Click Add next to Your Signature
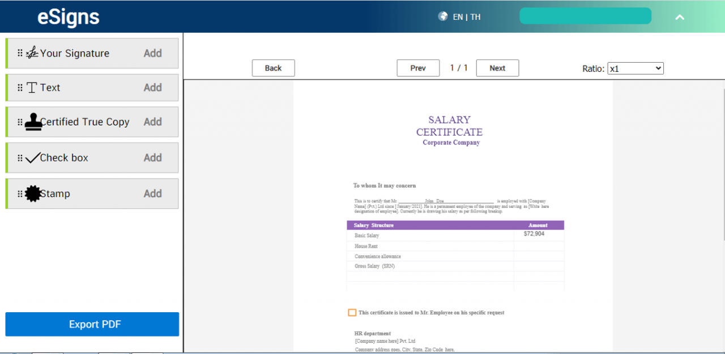 coord(152,53)
